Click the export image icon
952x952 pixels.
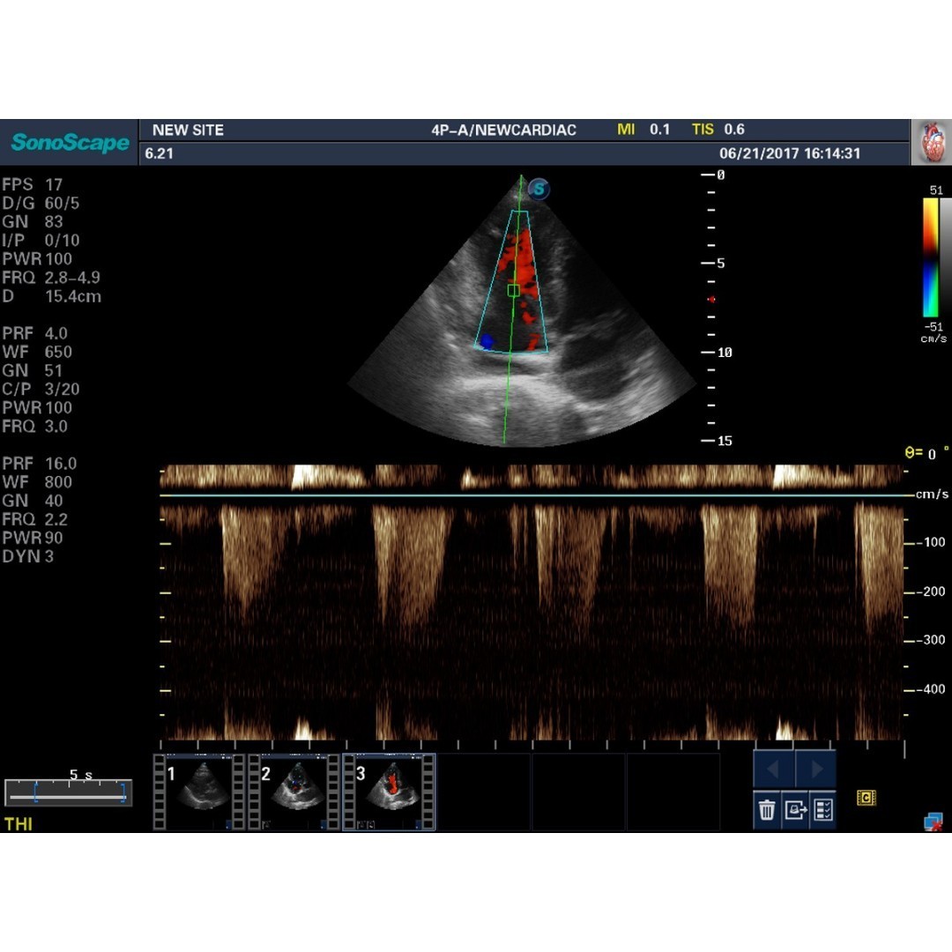click(795, 810)
